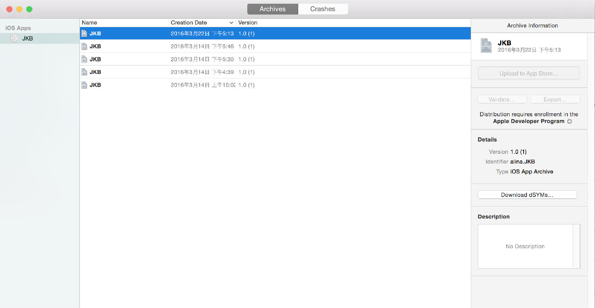
Task: Click the Validate button
Action: coord(502,99)
